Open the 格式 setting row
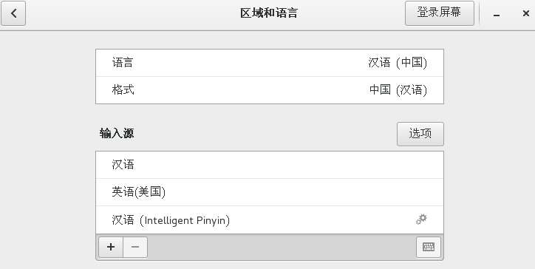535x269 pixels. click(270, 90)
